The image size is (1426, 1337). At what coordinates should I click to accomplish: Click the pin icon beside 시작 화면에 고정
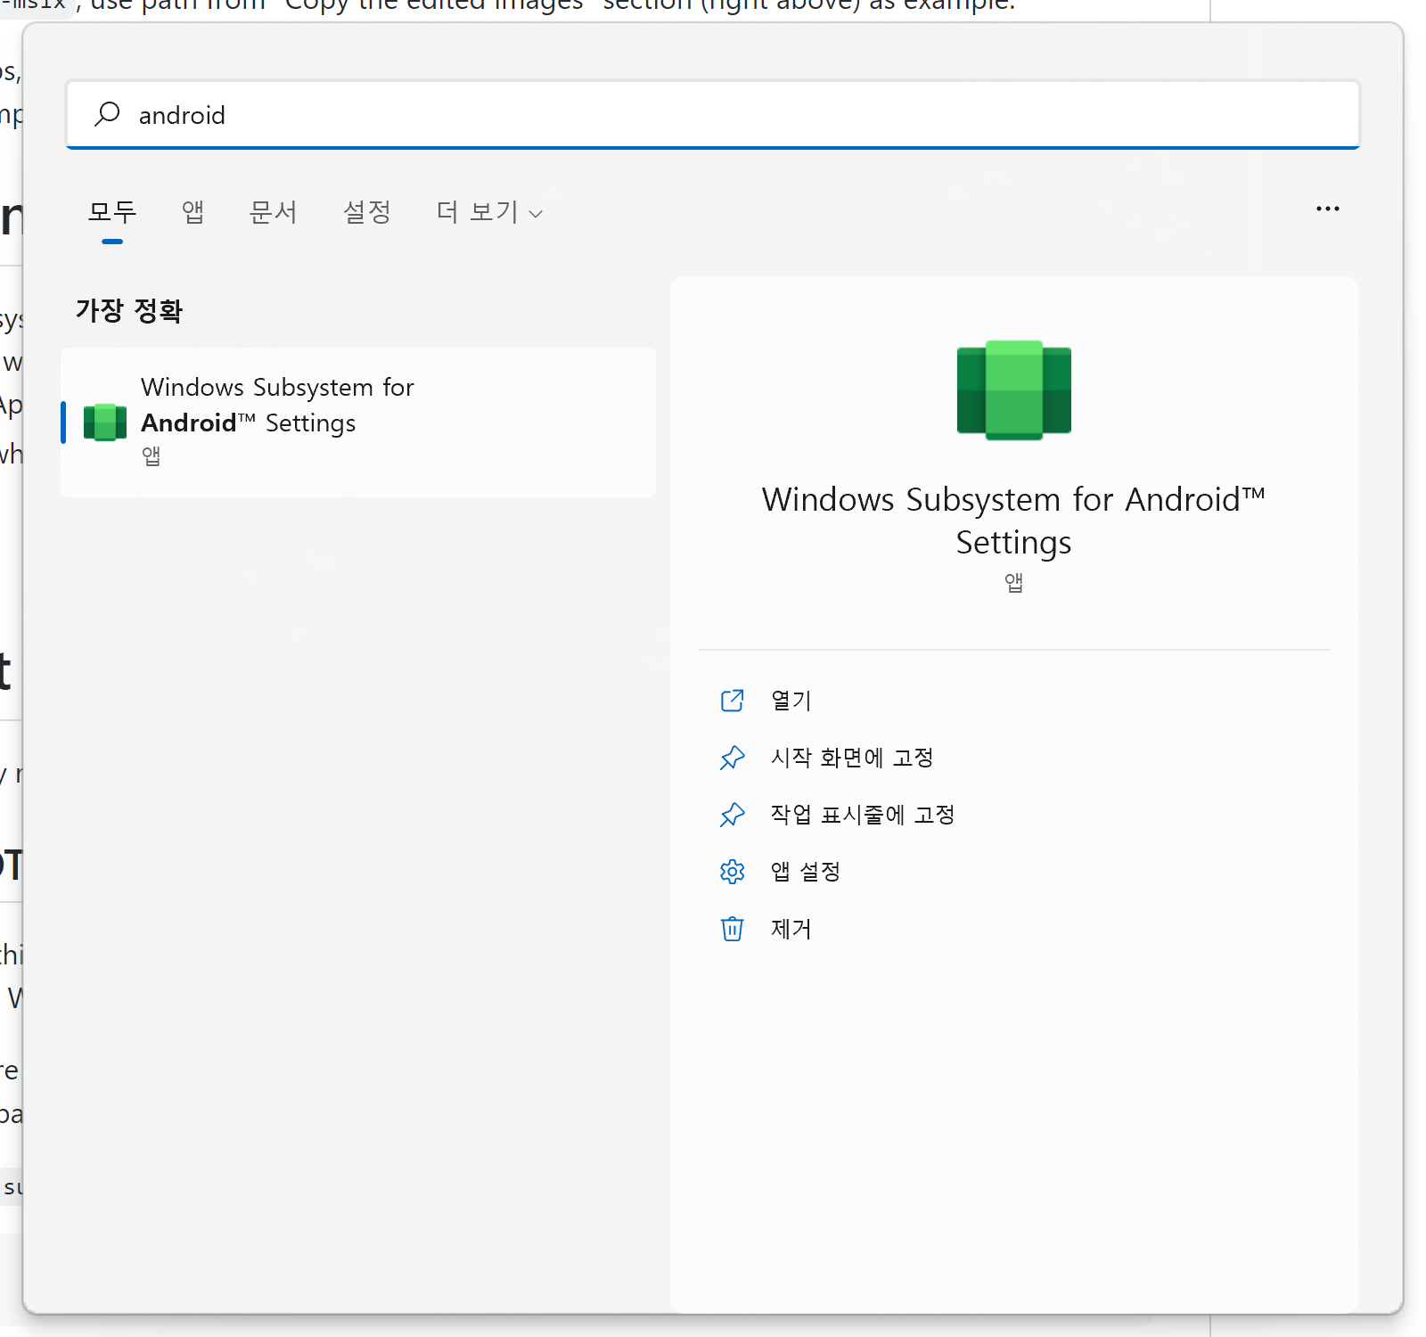click(732, 758)
